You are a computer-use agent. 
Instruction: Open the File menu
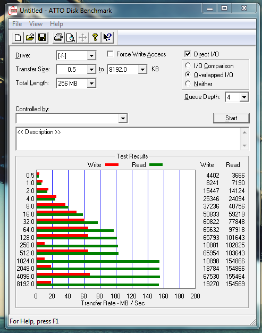[17, 24]
